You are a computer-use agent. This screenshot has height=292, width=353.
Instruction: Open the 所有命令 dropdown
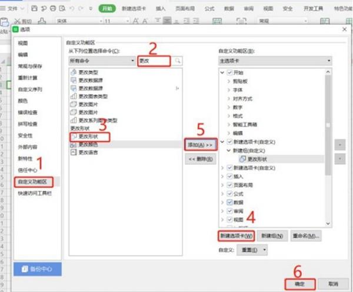(101, 61)
